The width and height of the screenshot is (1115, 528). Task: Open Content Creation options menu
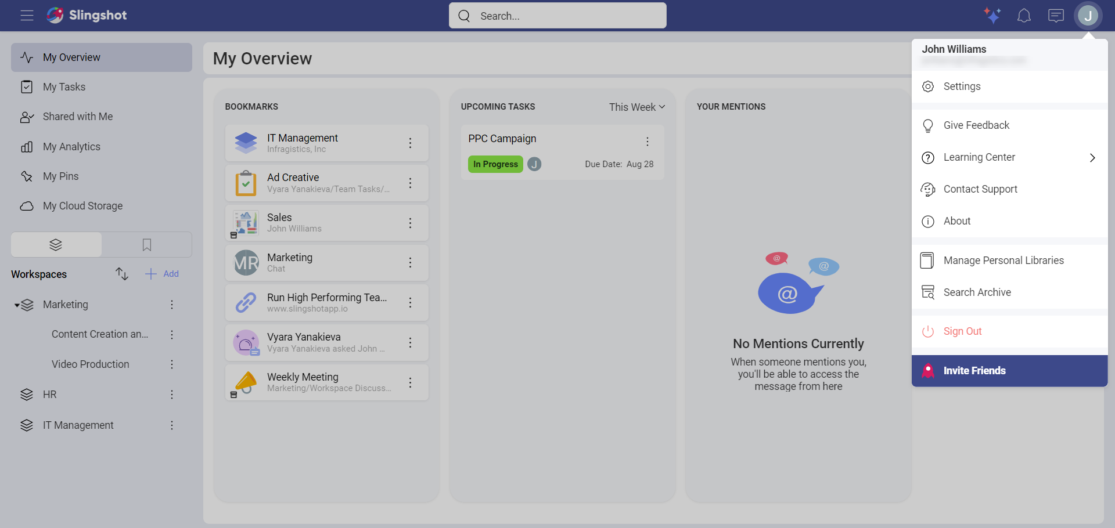click(172, 335)
